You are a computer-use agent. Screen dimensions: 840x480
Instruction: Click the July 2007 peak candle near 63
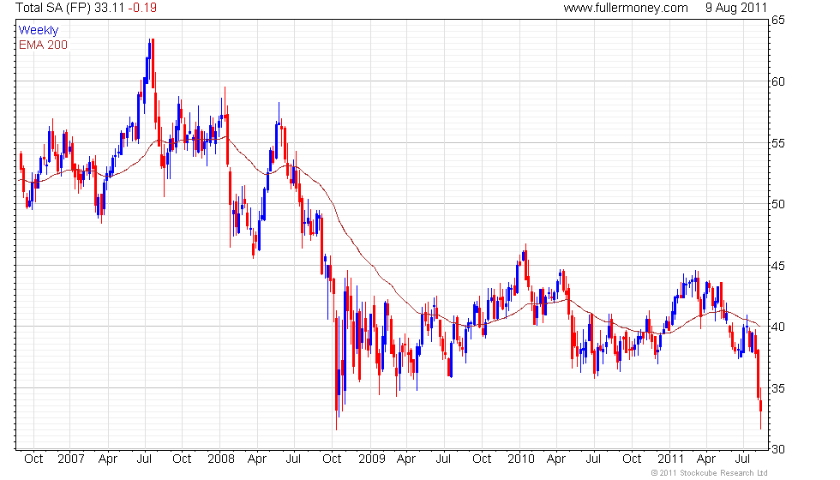153,63
